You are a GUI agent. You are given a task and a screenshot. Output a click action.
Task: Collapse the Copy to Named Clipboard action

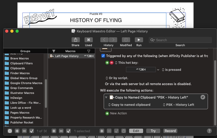[106, 98]
